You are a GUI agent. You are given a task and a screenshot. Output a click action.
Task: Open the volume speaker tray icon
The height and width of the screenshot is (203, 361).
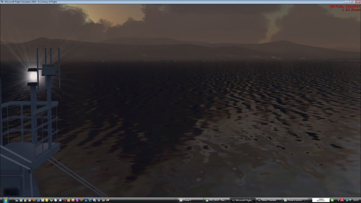[350, 200]
